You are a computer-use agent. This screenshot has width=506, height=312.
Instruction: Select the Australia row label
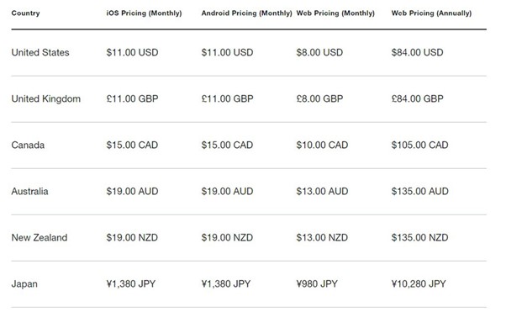(x=29, y=191)
